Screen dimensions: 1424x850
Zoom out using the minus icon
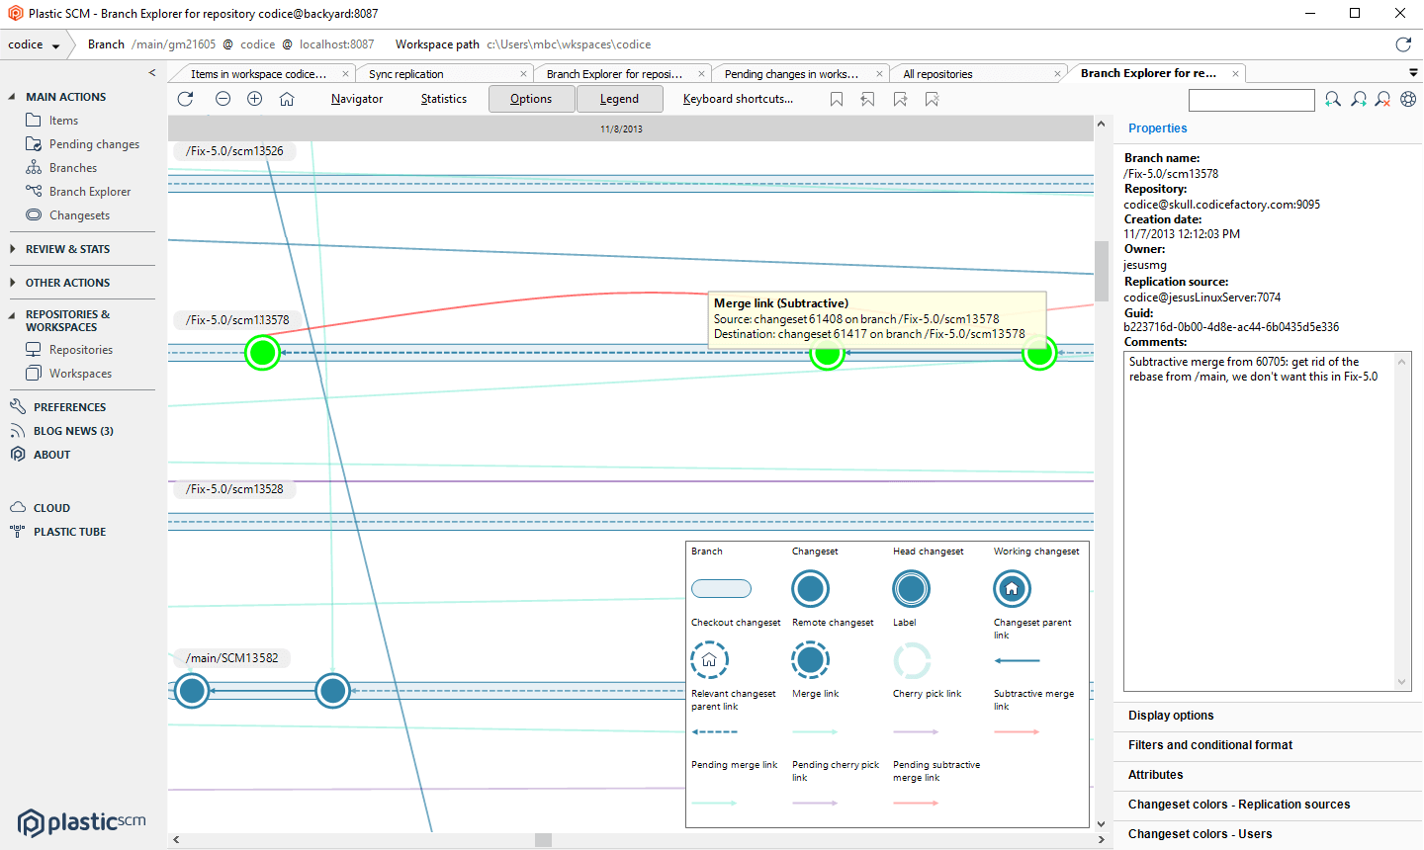(223, 99)
